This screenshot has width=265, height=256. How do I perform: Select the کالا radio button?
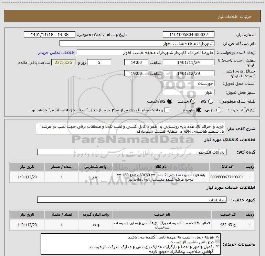(x=211, y=101)
